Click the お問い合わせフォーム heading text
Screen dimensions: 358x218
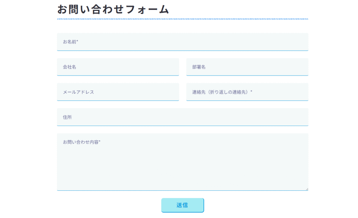[113, 9]
